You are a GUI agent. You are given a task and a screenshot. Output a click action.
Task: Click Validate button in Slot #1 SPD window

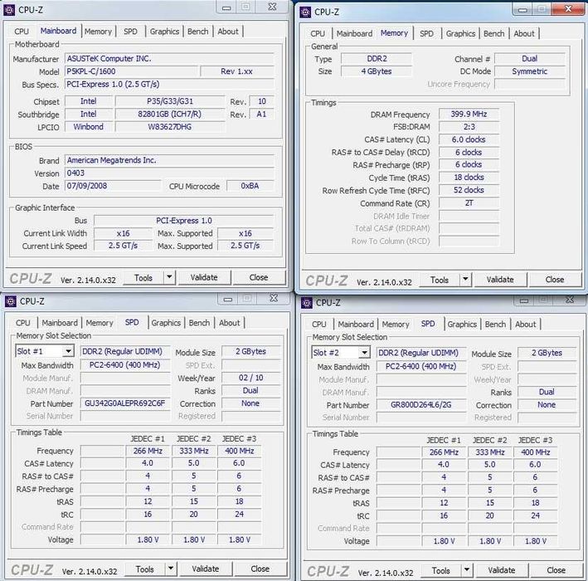206,569
